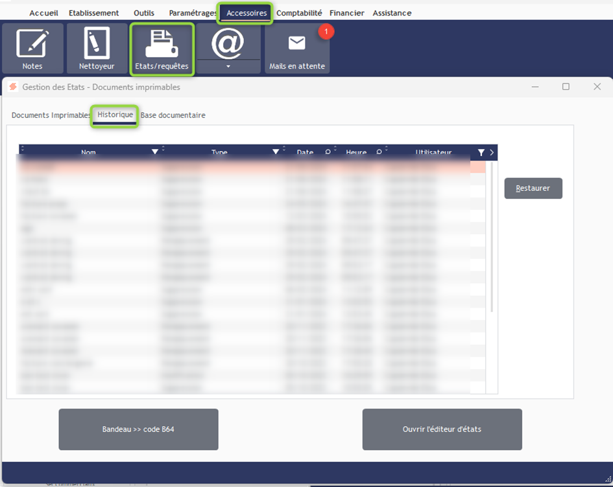Click the @ email icon
Viewport: 613px width, 487px height.
point(228,43)
